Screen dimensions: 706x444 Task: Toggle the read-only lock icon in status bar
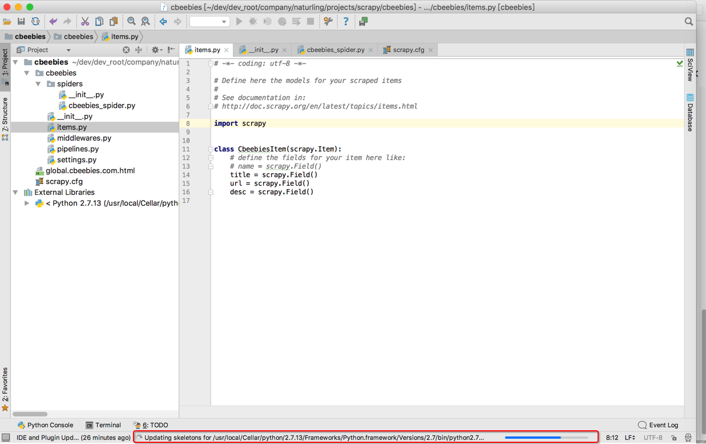click(x=674, y=438)
